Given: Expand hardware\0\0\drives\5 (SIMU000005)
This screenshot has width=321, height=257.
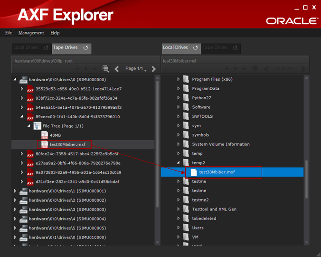Looking at the screenshot, I should coord(15,228).
